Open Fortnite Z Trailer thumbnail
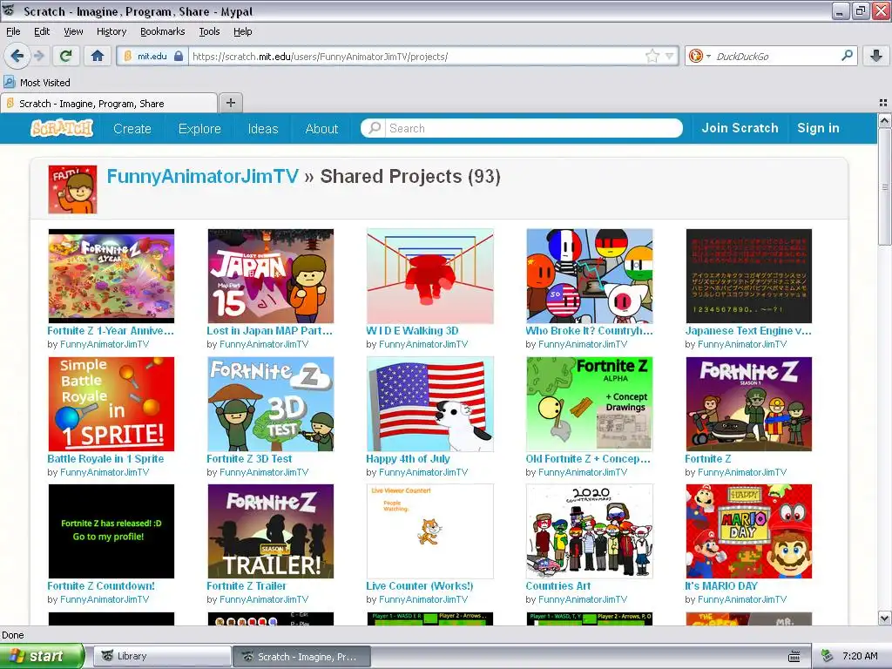 coord(271,531)
